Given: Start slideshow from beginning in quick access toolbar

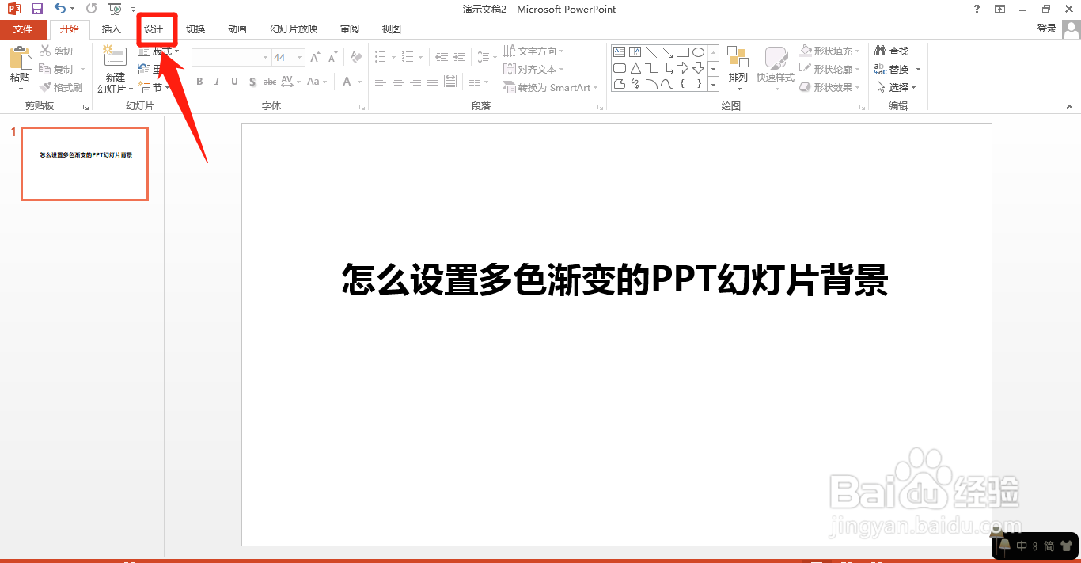Looking at the screenshot, I should click(x=116, y=9).
